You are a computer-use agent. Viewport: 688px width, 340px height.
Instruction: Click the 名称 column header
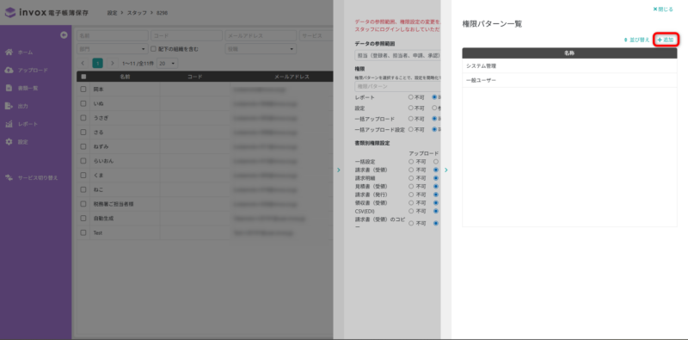569,53
